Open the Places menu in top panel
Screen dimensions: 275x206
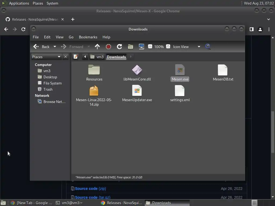(x=38, y=3)
